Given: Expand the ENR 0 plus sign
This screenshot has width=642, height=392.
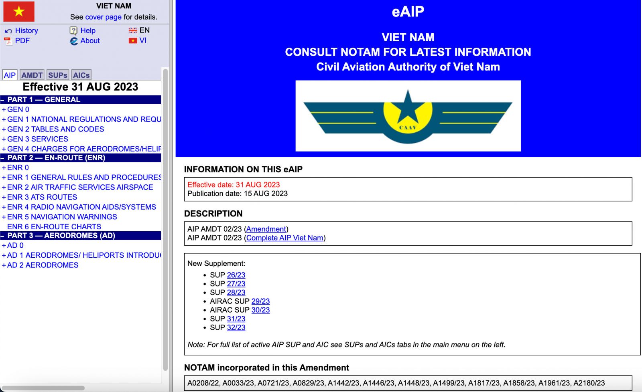Looking at the screenshot, I should [4, 168].
